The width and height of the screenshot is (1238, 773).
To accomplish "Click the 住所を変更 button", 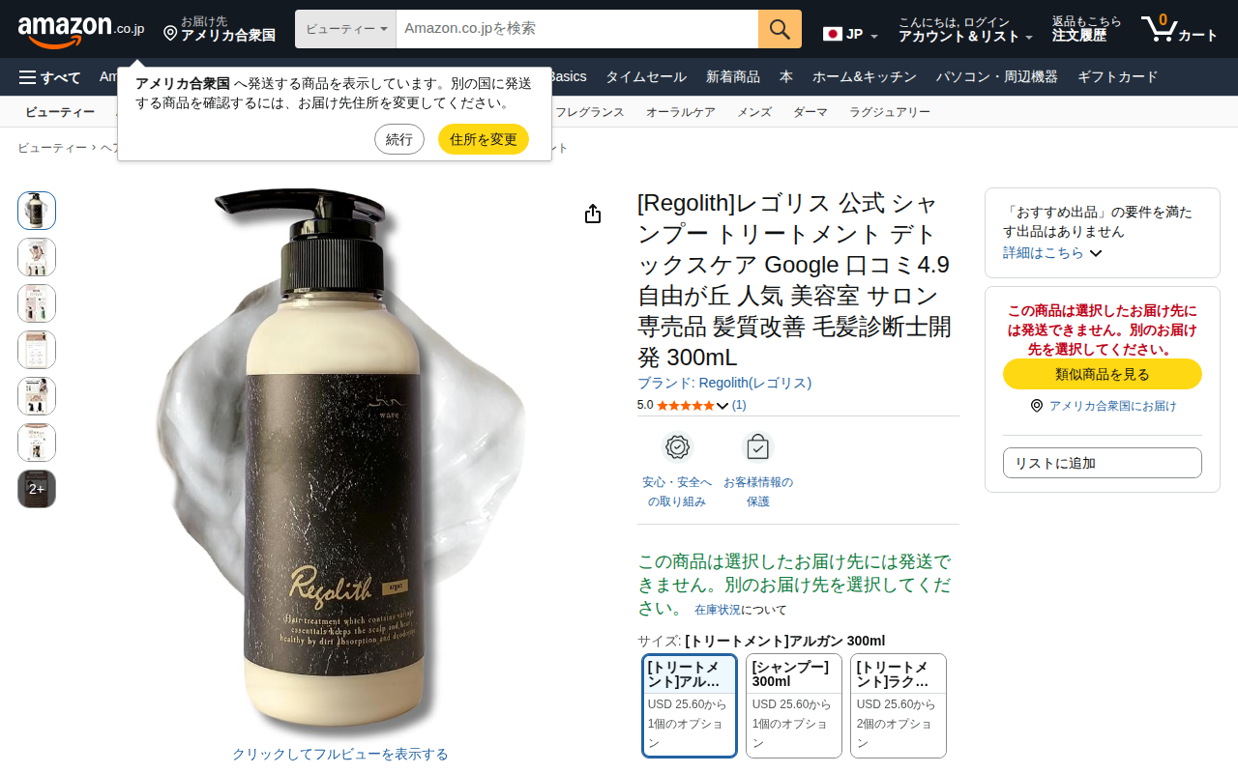I will [x=484, y=139].
